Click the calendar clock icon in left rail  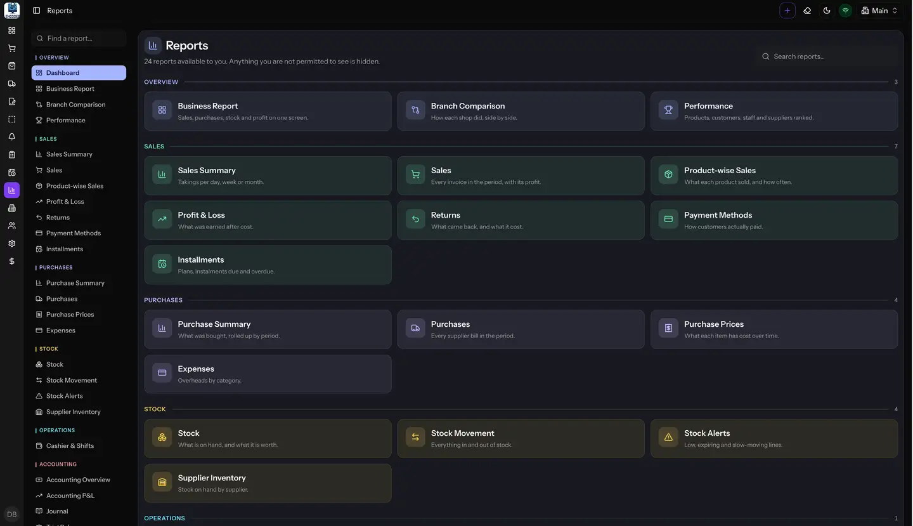click(11, 173)
